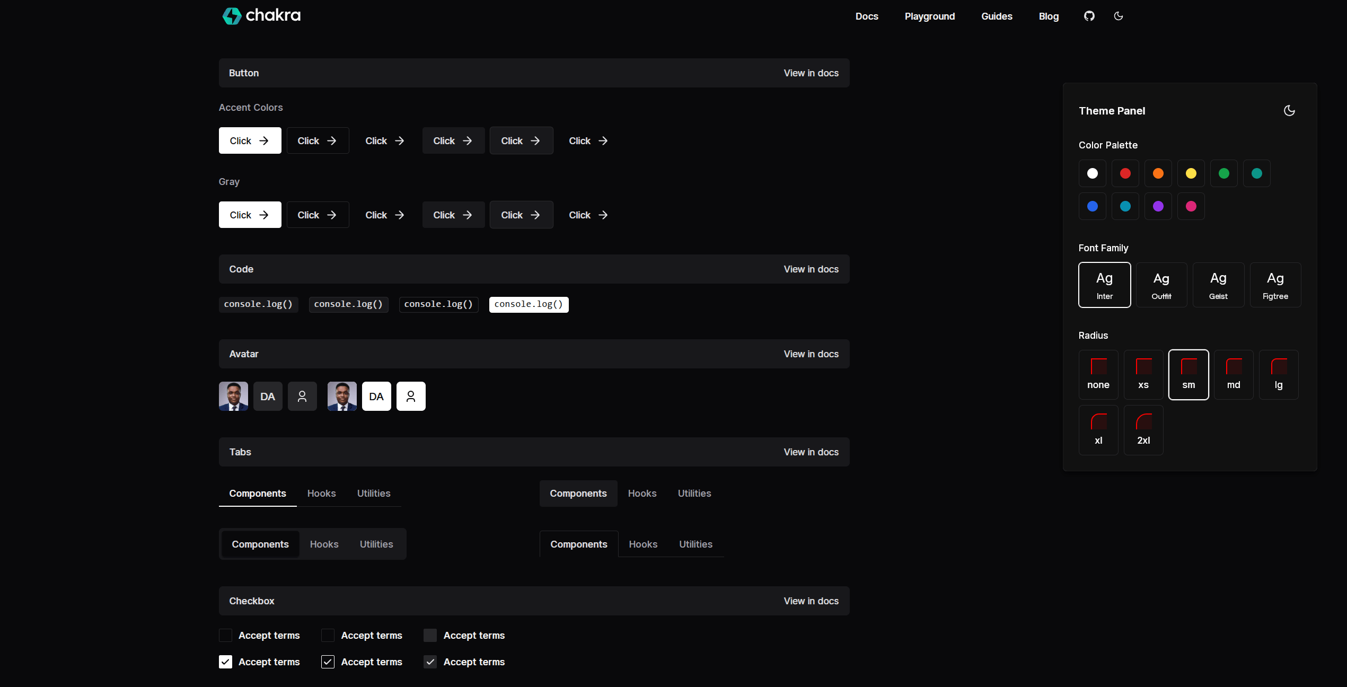Select the 'sm' radius option
This screenshot has height=687, width=1347.
coord(1188,374)
